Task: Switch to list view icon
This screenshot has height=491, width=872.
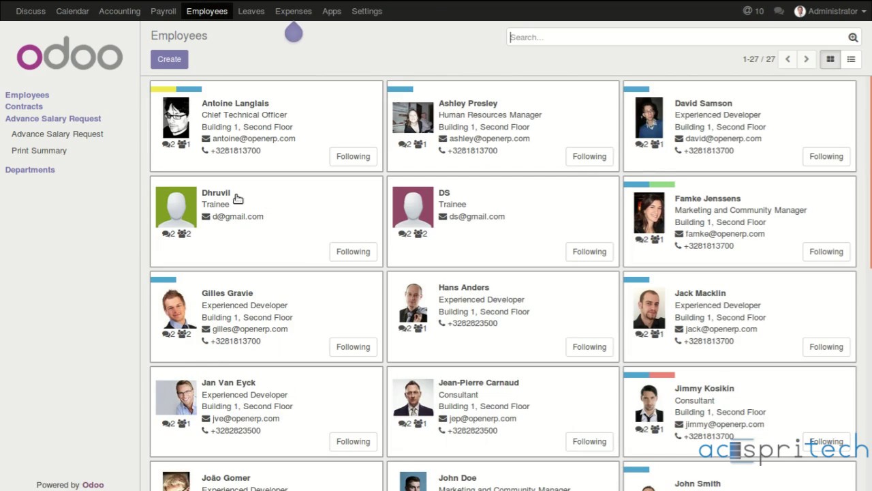Action: [851, 59]
